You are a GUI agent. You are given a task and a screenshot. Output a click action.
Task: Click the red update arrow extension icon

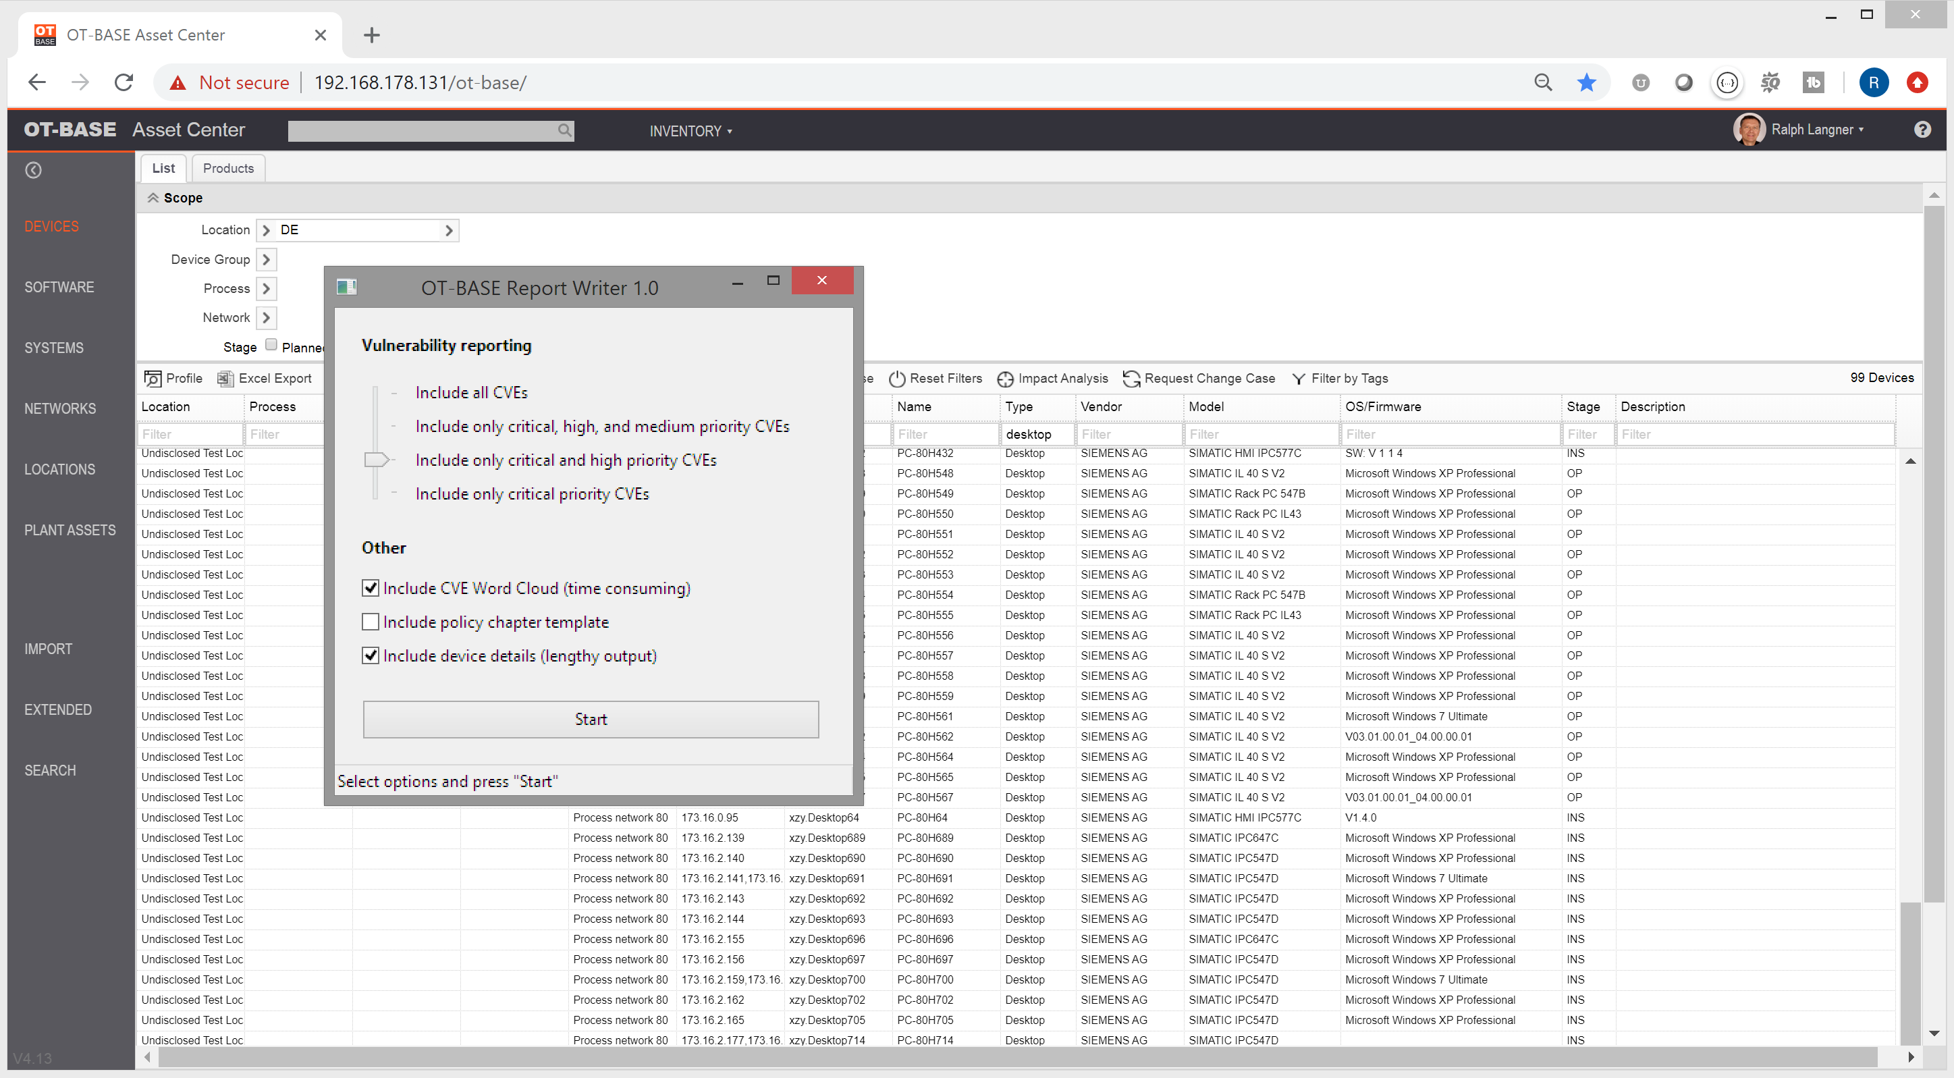[x=1917, y=82]
